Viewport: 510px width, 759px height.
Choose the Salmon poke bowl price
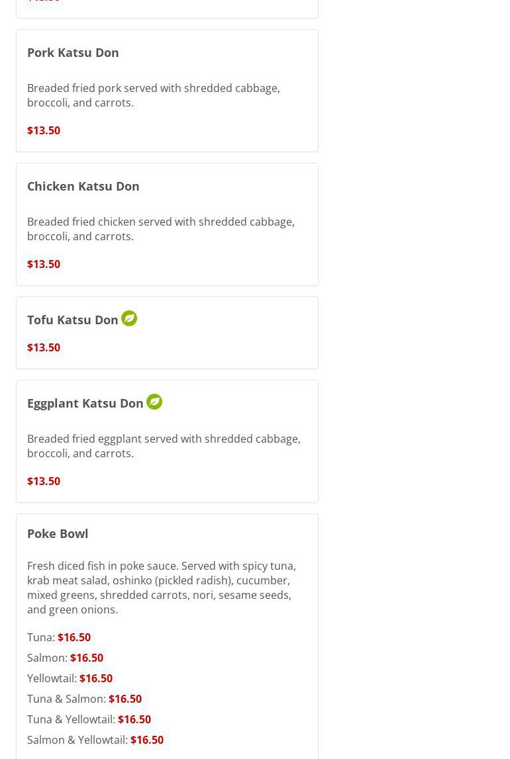click(x=87, y=658)
